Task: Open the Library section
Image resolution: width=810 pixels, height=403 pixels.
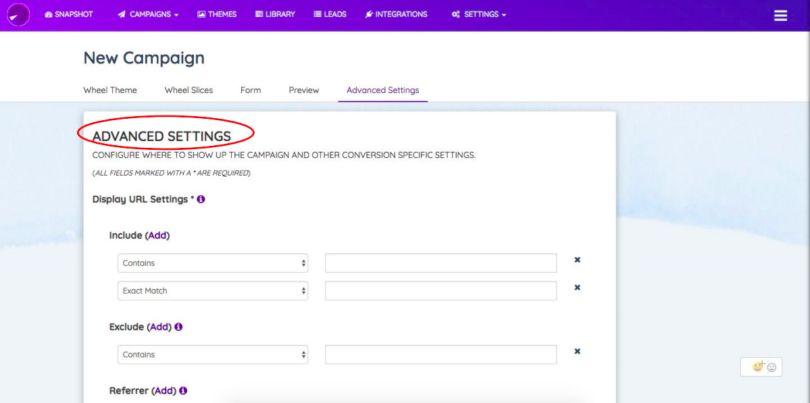Action: pyautogui.click(x=276, y=14)
